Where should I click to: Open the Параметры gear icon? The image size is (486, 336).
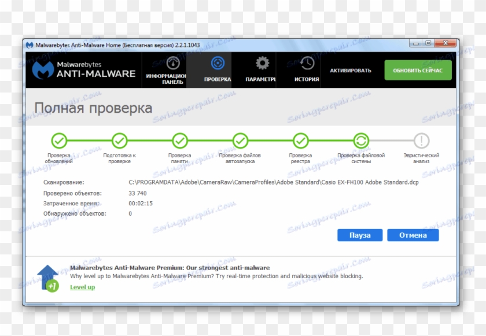coord(262,64)
